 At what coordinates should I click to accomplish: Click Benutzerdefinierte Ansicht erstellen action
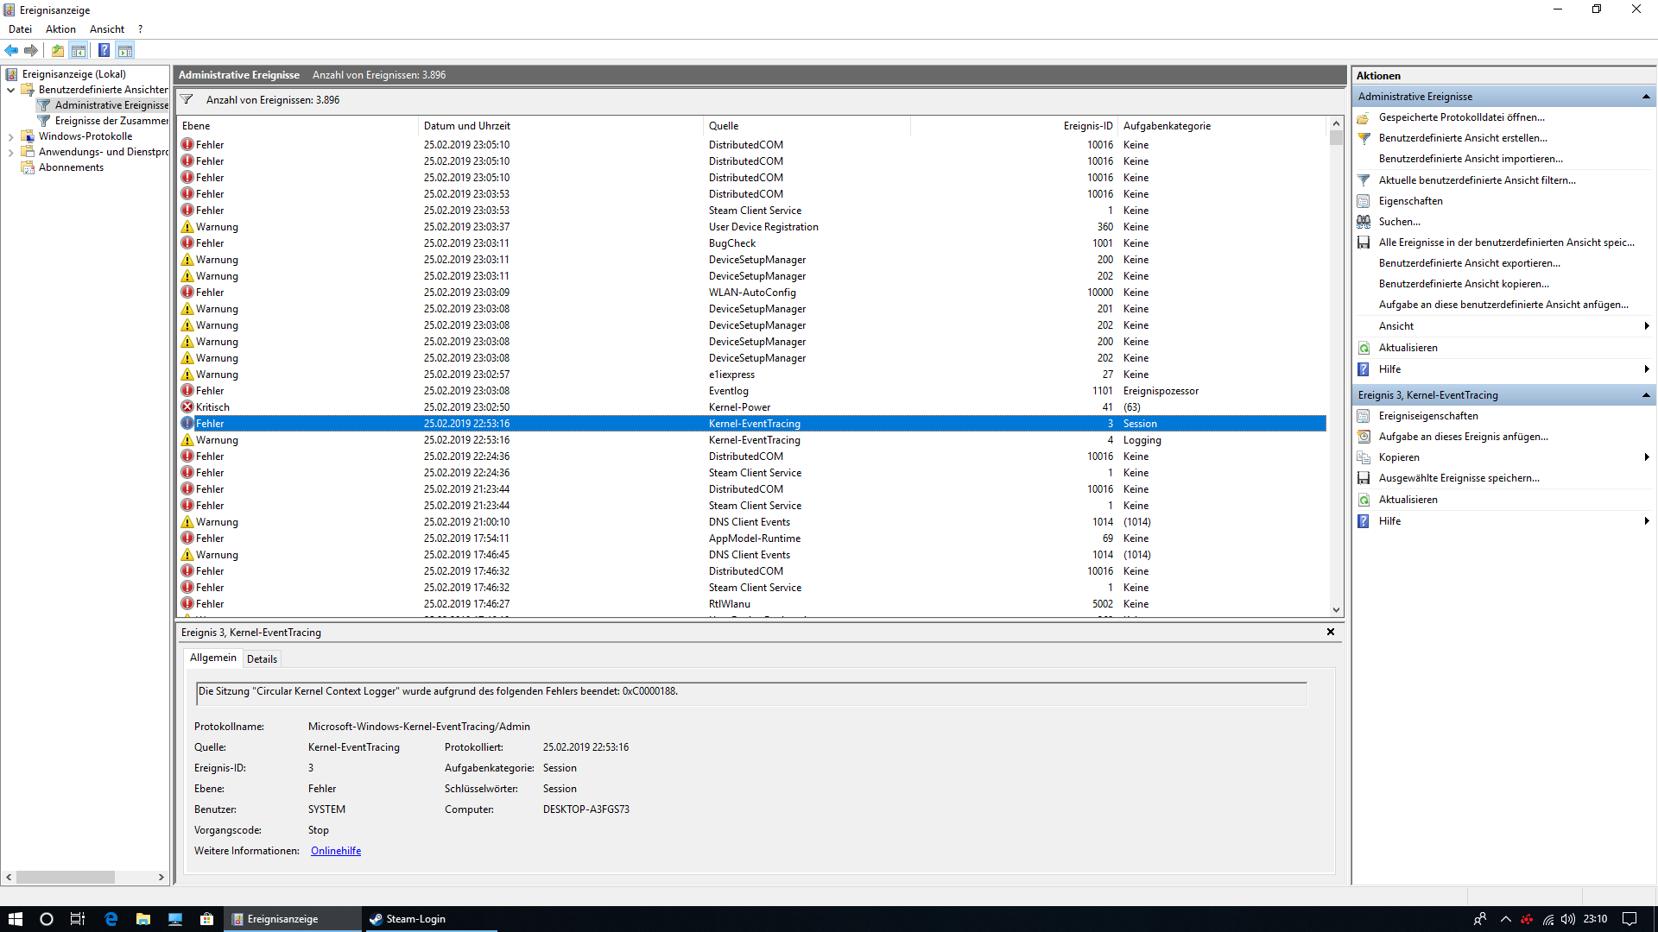tap(1462, 138)
